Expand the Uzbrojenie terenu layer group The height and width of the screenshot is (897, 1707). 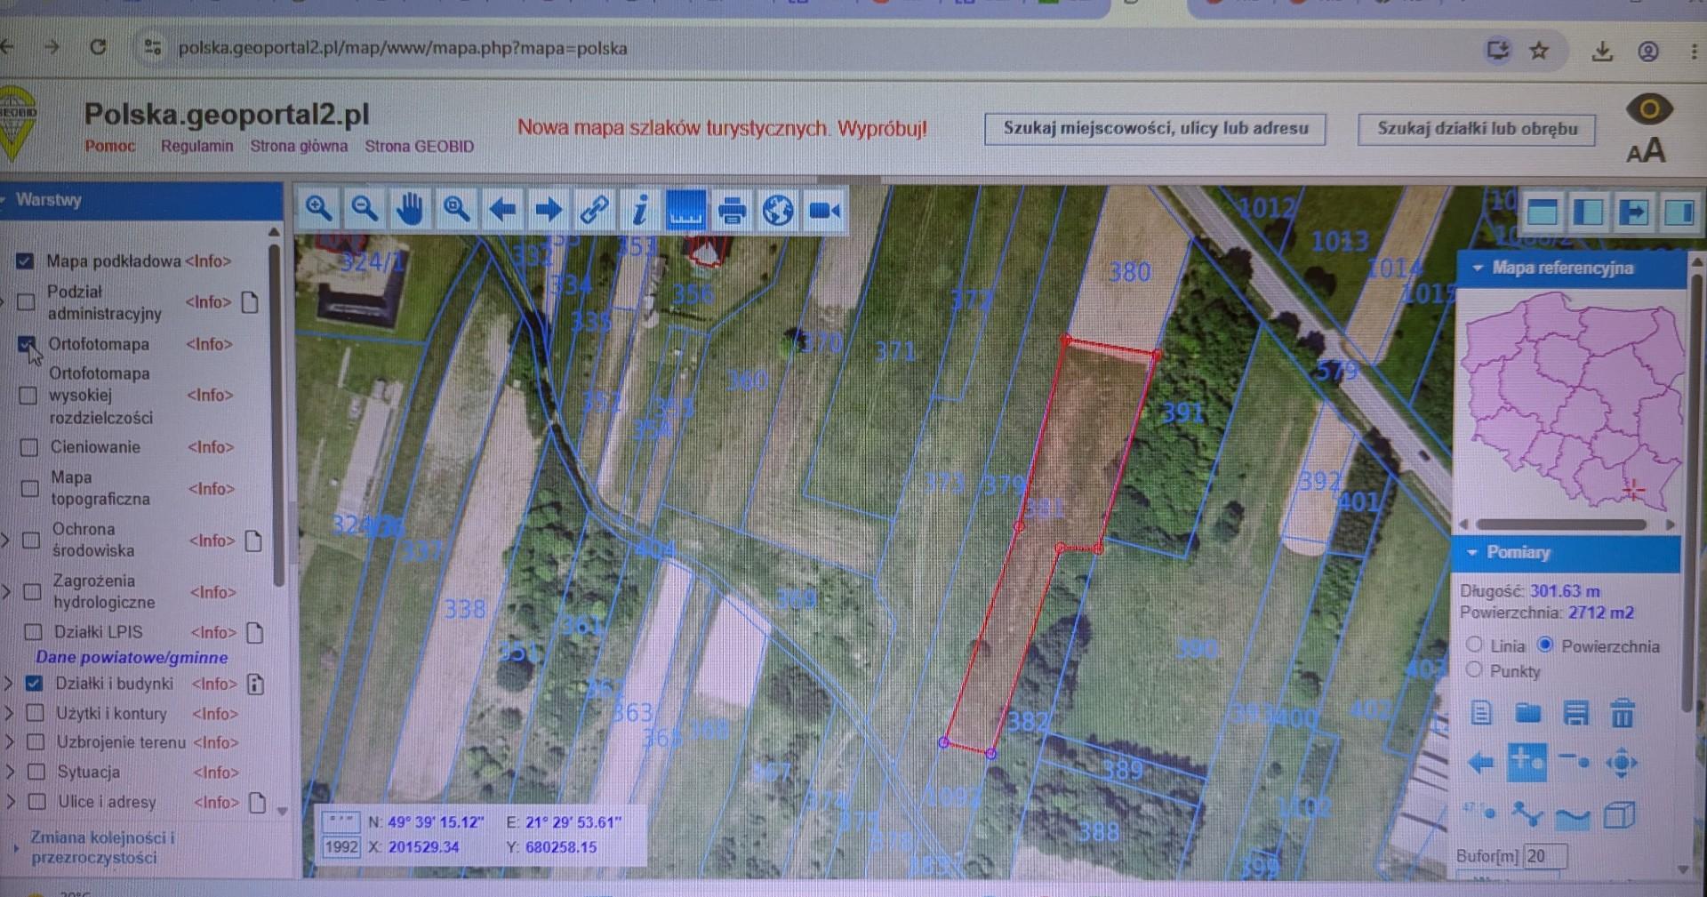[10, 742]
